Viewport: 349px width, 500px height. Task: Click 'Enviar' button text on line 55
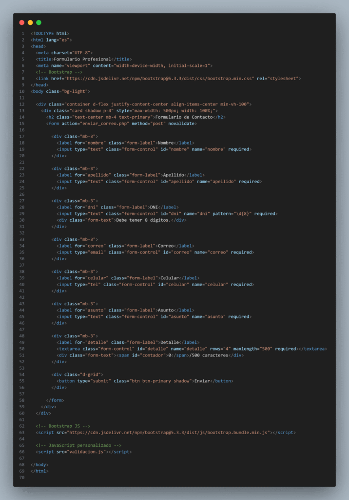coord(202,381)
